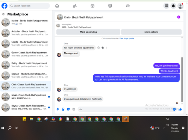The image size is (188, 140).
Task: Click the $900 listing title under Marketplace
Action: (x=76, y=27)
